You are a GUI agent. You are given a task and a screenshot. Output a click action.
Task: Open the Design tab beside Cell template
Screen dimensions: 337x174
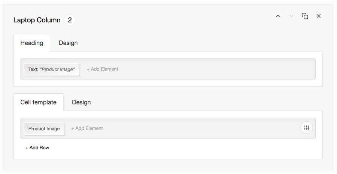pos(81,102)
